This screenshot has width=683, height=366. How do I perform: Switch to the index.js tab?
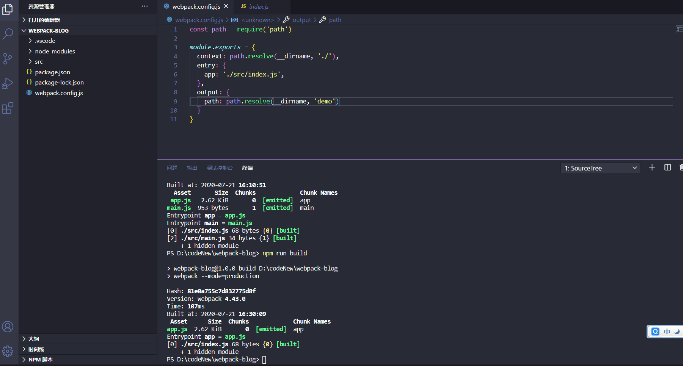point(259,6)
